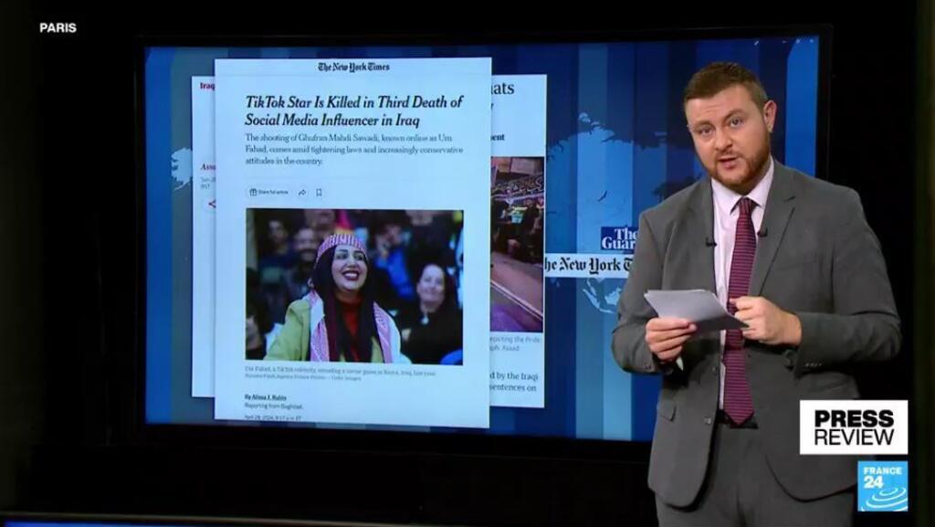This screenshot has width=935, height=527.
Task: Click the article's main photo
Action: click(x=354, y=286)
